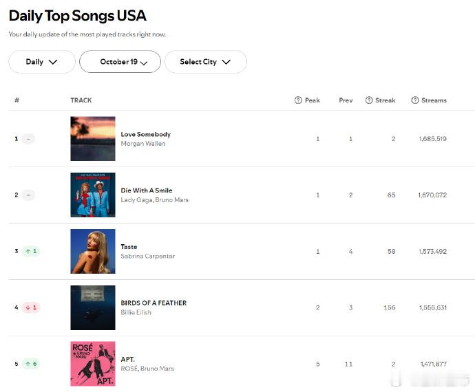
Task: Open the APT. track title link
Action: pos(127,359)
